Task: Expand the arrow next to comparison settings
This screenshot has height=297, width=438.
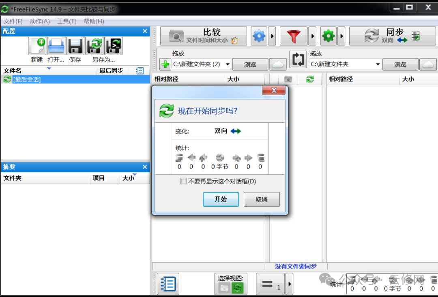Action: point(272,36)
